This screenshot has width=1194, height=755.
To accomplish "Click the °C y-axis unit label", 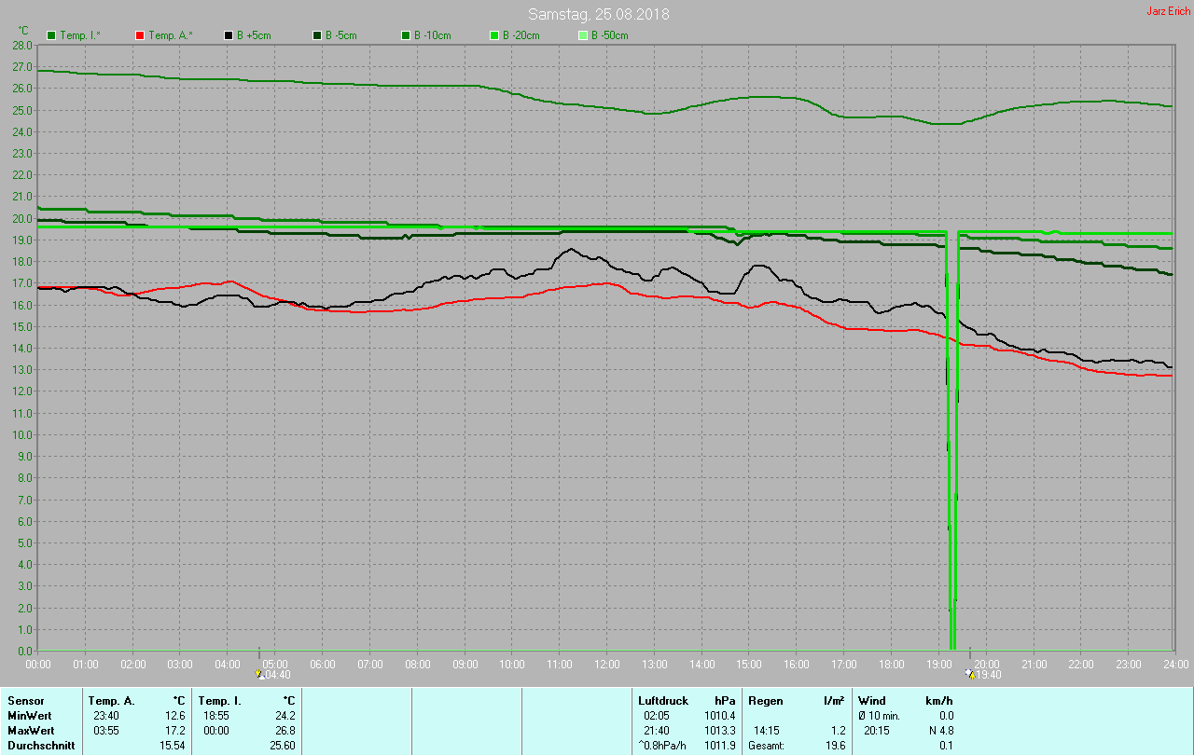I will (23, 31).
